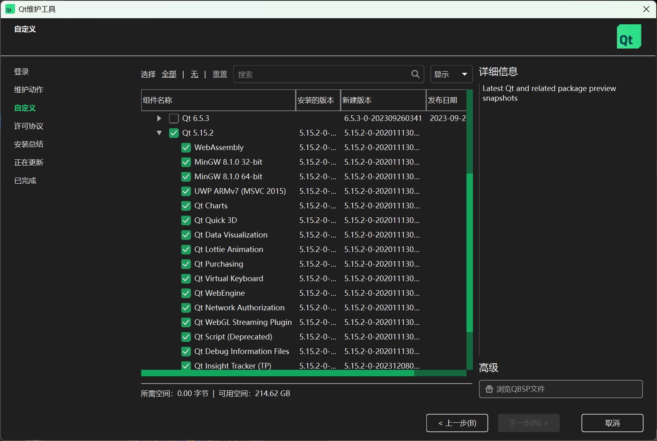Click the 重置 link

click(x=220, y=74)
